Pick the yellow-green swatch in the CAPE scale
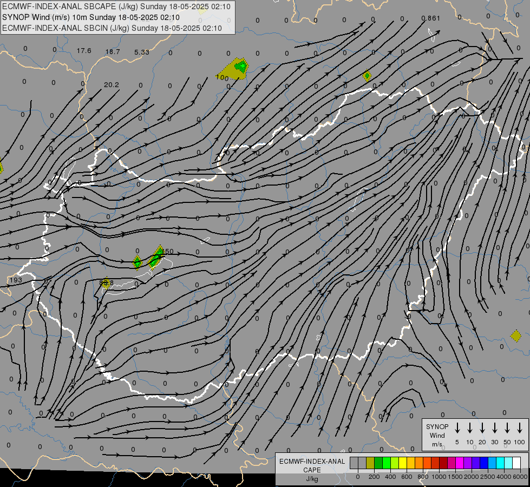Image resolution: width=530 pixels, height=487 pixels. pyautogui.click(x=395, y=463)
